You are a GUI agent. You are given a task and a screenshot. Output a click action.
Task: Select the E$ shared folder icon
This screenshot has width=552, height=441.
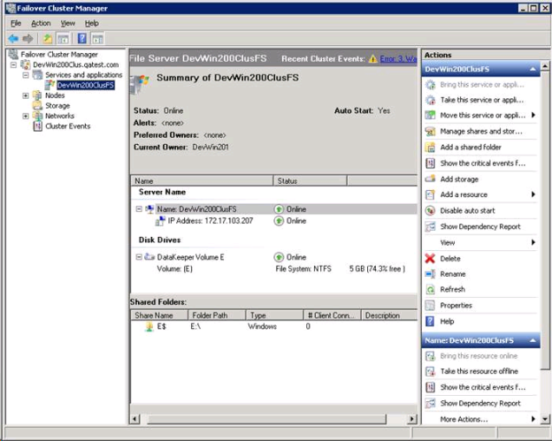pos(149,326)
